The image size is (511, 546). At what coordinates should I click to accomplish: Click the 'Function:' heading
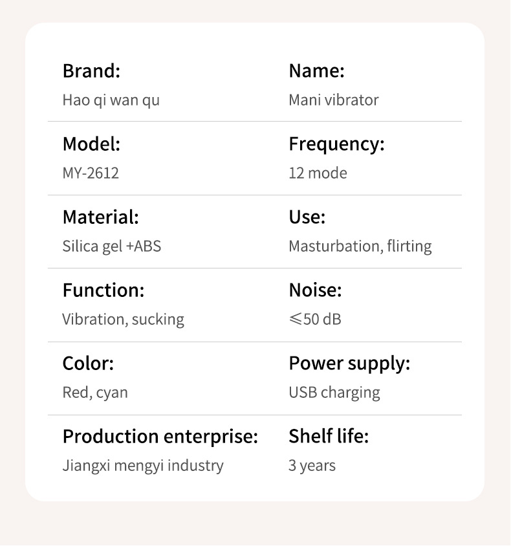(x=103, y=290)
